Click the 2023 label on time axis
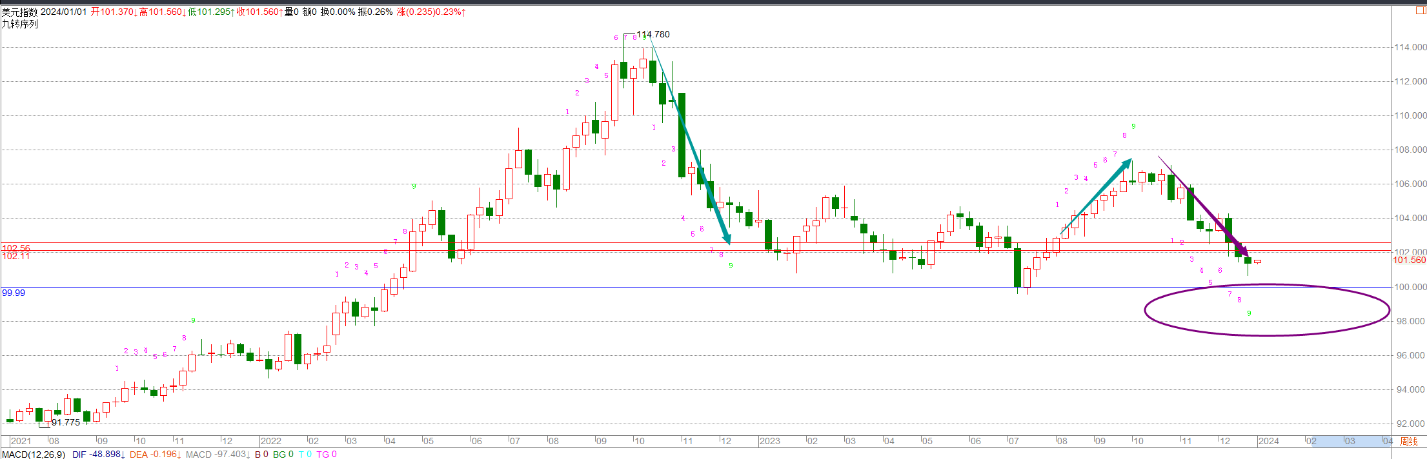The width and height of the screenshot is (1427, 459). 770,441
